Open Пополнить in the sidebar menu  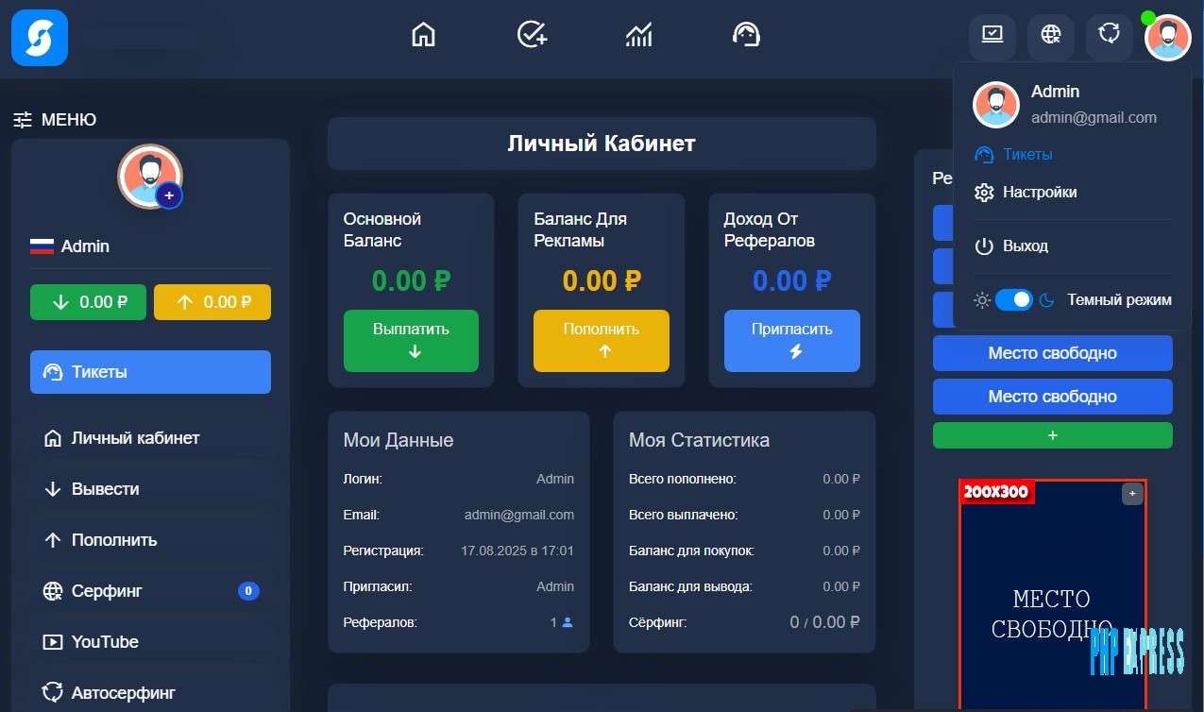coord(150,540)
